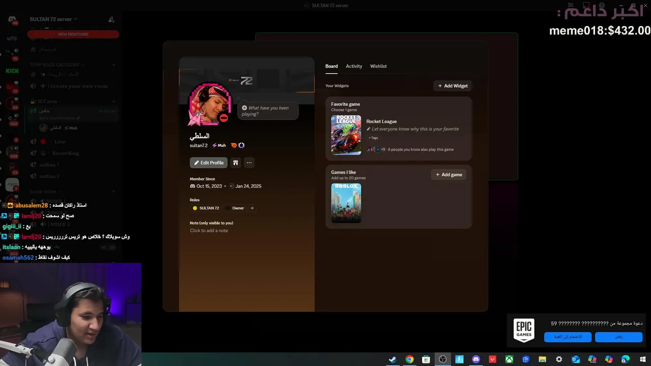Image resolution: width=651 pixels, height=366 pixels.
Task: Add a role with the plus button
Action: (252, 208)
